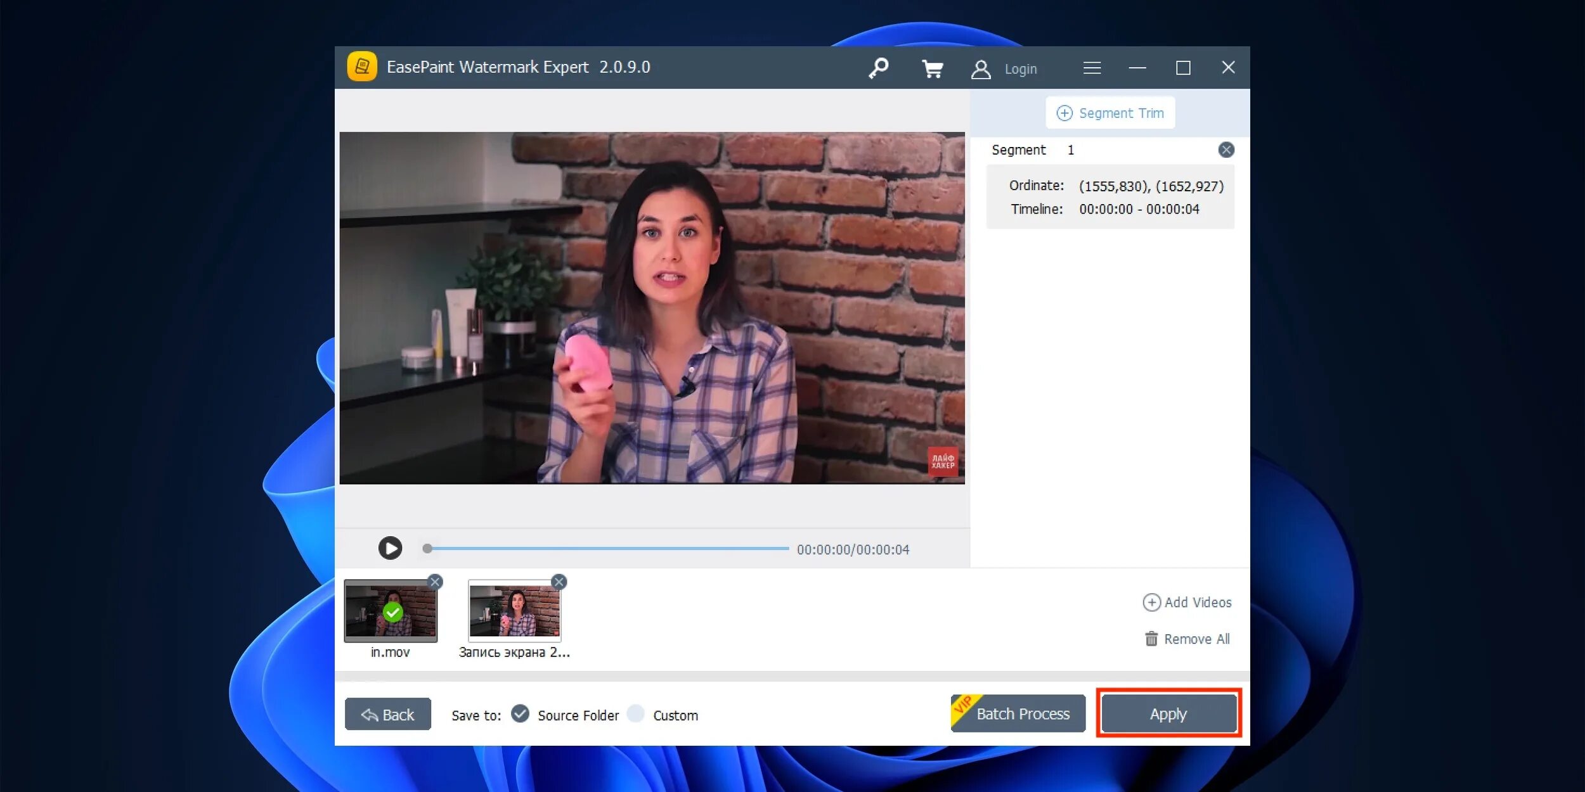Viewport: 1585px width, 792px height.
Task: Remove in.mov with its X icon
Action: click(435, 582)
